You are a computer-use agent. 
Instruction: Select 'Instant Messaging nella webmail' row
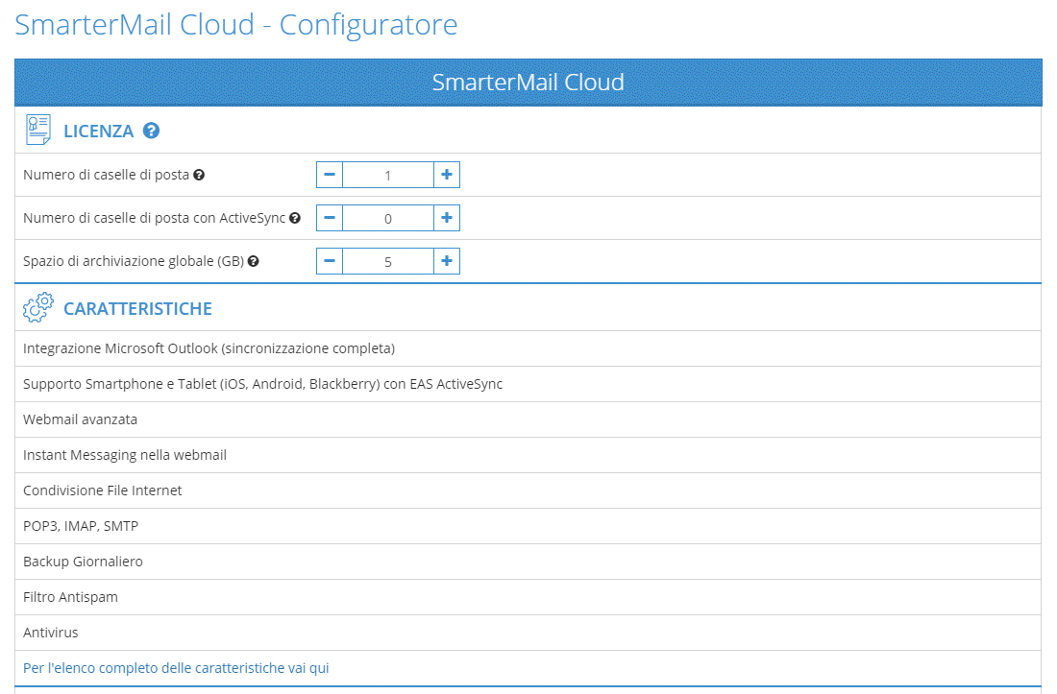click(528, 455)
